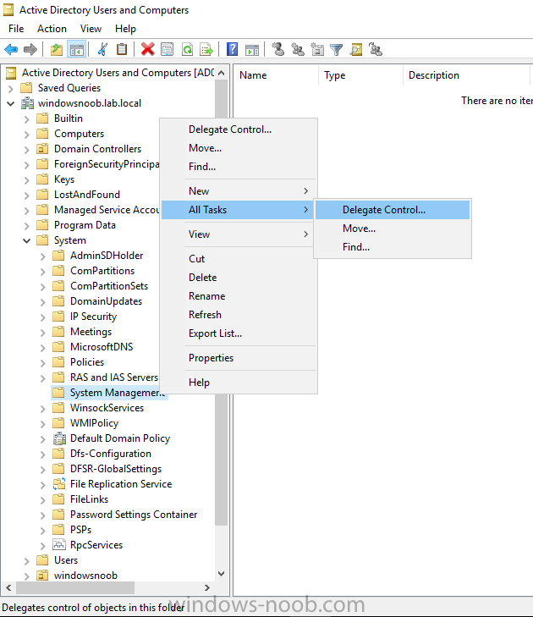
Task: Open the View submenu in context menu
Action: coord(239,234)
